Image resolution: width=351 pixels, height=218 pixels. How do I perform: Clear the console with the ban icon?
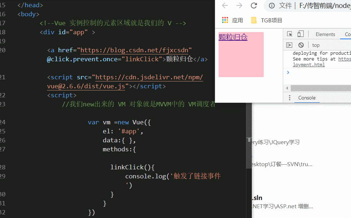[301, 45]
